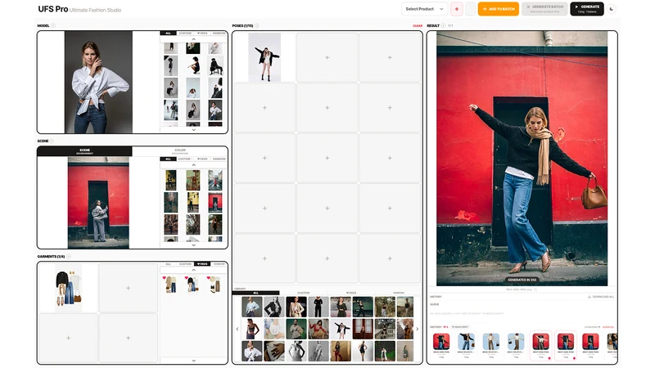The image size is (655, 368).
Task: Toggle the Favs First filter in history
Action: (460, 327)
